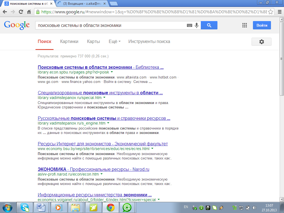Open 'Ресурсы Интернет для экономистов' result
The width and height of the screenshot is (284, 213).
103,144
